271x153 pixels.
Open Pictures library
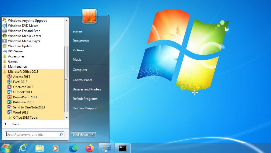pos(78,50)
